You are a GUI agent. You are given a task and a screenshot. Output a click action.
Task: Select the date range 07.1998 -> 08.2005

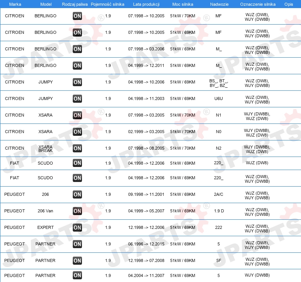tap(146, 148)
